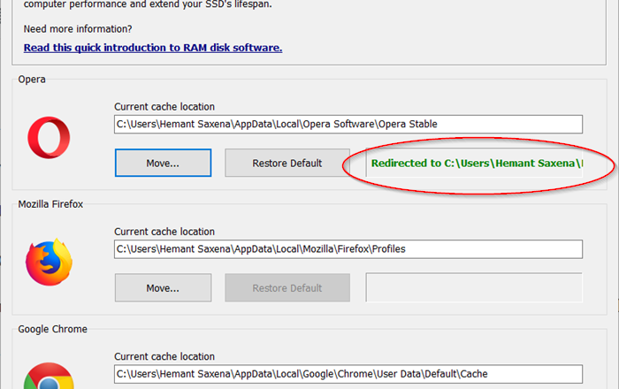The width and height of the screenshot is (619, 389).
Task: Click the empty status box for Firefox
Action: point(474,287)
